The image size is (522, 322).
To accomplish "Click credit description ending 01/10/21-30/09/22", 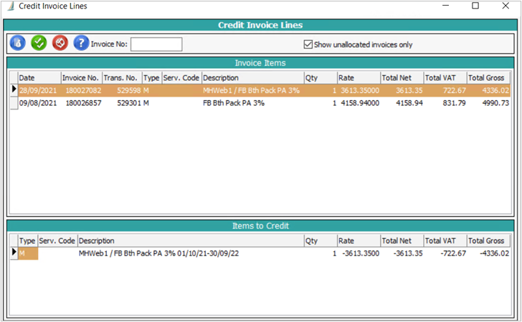I will (158, 253).
